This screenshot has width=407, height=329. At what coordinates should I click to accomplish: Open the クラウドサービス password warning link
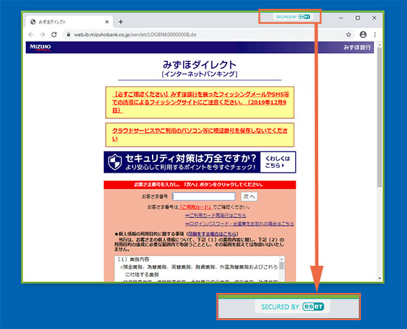tap(199, 135)
